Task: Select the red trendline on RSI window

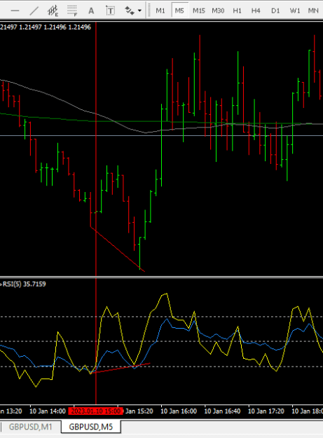Action: (x=120, y=369)
